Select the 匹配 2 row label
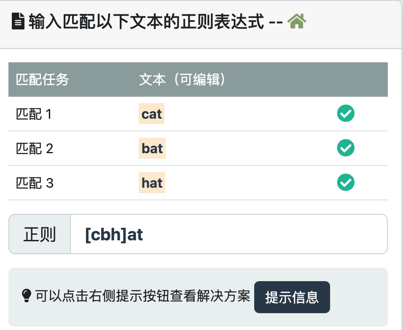 35,149
